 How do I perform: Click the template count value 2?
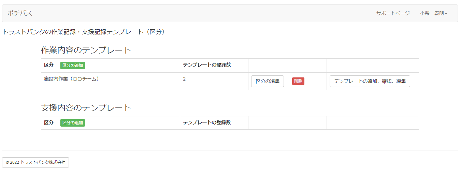pyautogui.click(x=184, y=79)
